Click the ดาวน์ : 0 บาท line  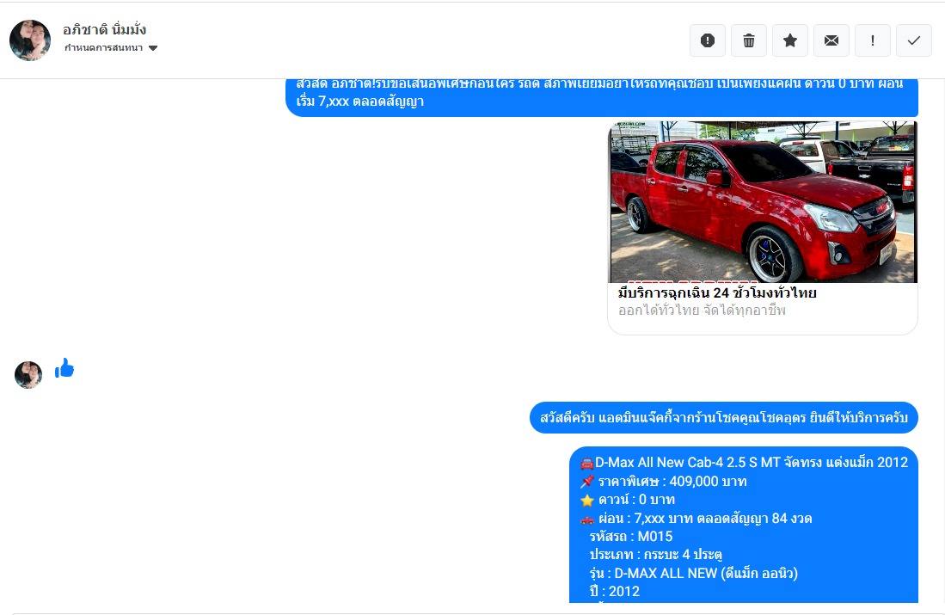point(628,499)
